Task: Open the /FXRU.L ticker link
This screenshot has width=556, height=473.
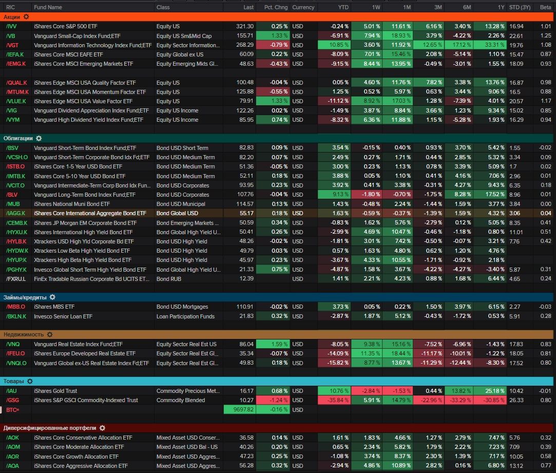Action: click(x=16, y=279)
